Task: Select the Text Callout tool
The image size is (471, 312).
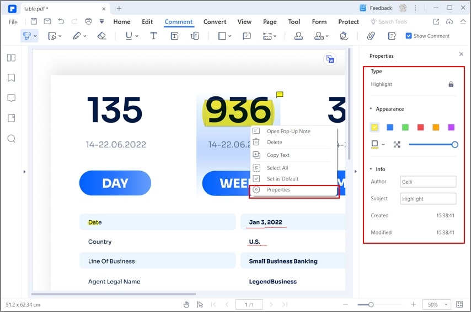Action: click(195, 36)
